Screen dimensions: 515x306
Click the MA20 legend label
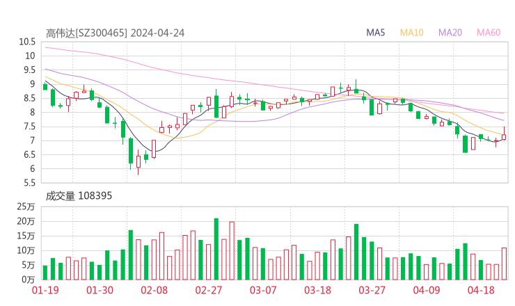(x=450, y=33)
